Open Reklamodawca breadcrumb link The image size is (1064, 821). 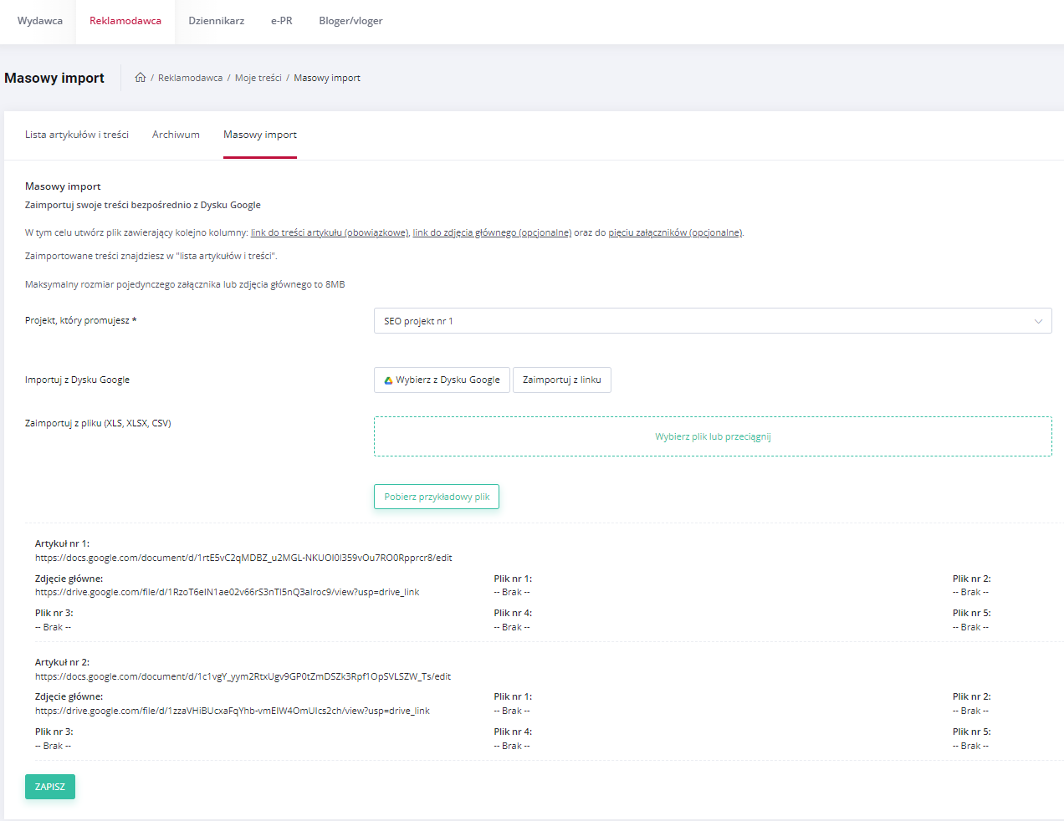(190, 78)
